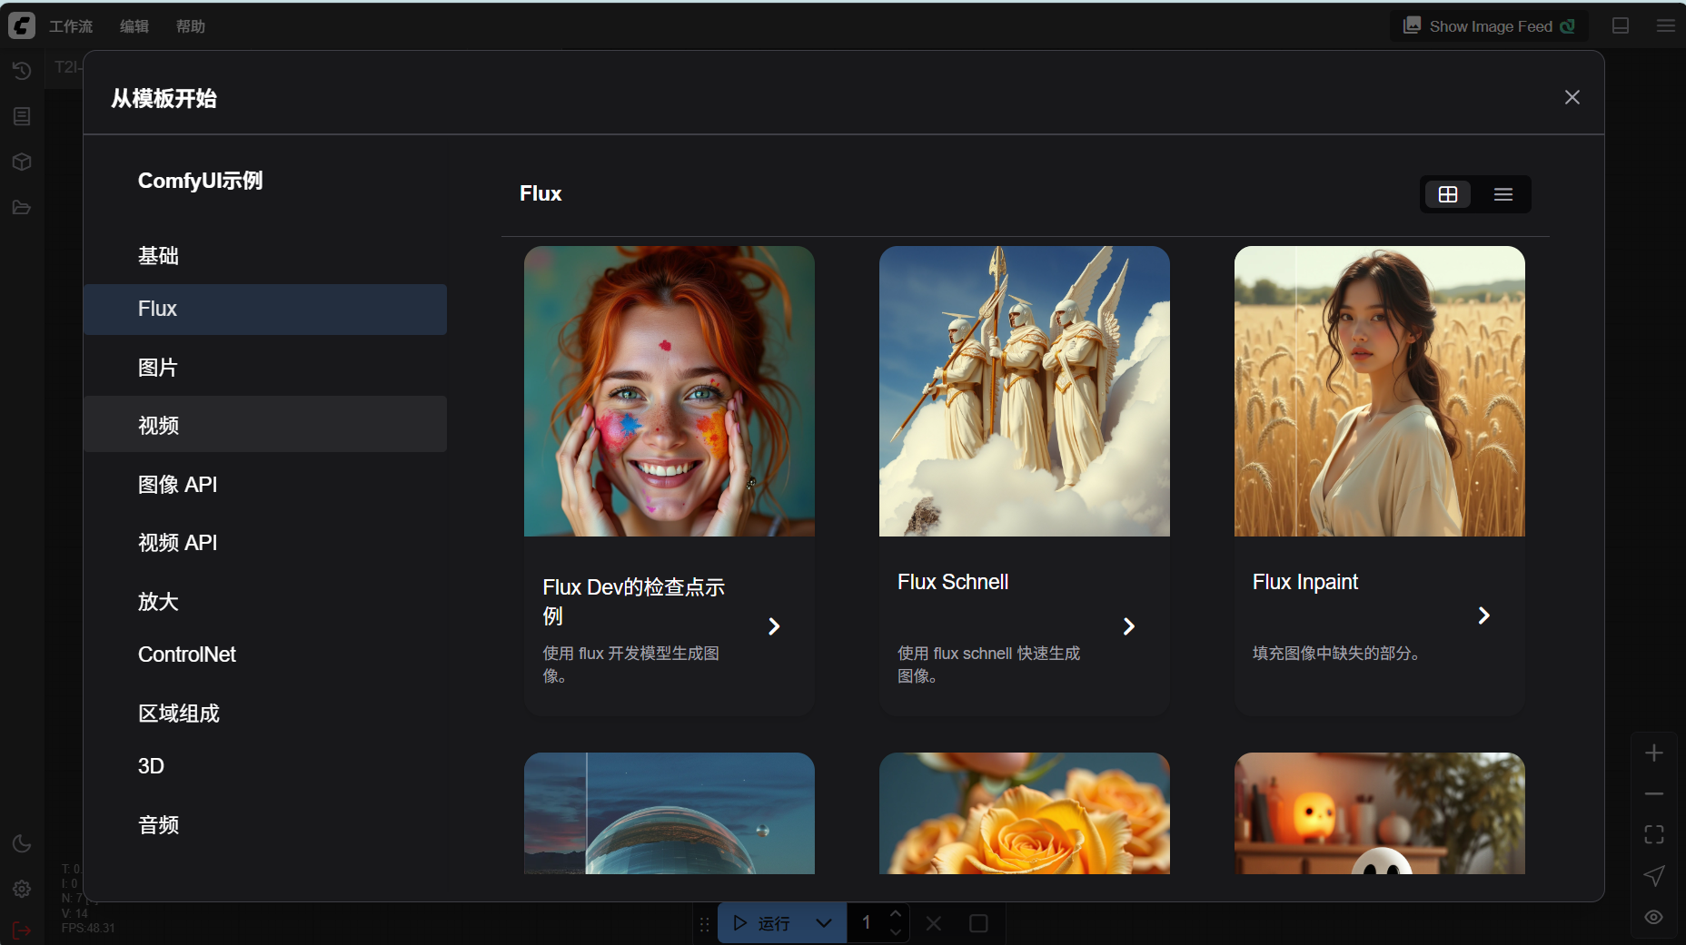Open the orange rose template thumbnail
1686x945 pixels.
pos(1025,813)
